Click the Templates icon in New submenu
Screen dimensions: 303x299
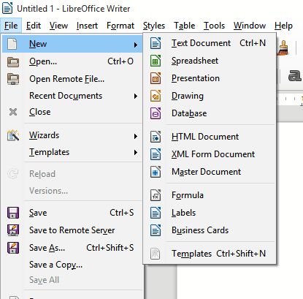click(156, 254)
